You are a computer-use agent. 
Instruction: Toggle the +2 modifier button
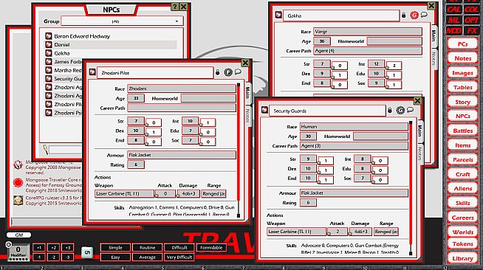click(x=53, y=248)
